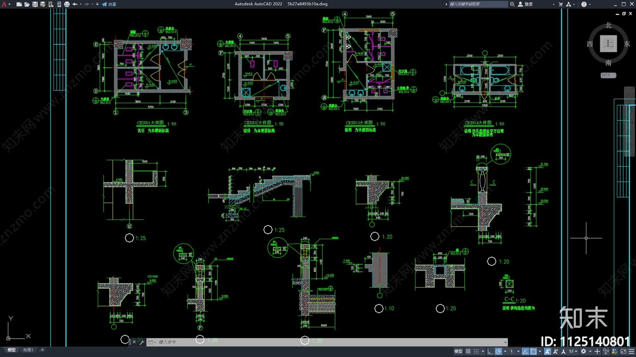Screen dimensions: 636x357
Task: Click the 键入命令 command line input
Action: (x=330, y=342)
